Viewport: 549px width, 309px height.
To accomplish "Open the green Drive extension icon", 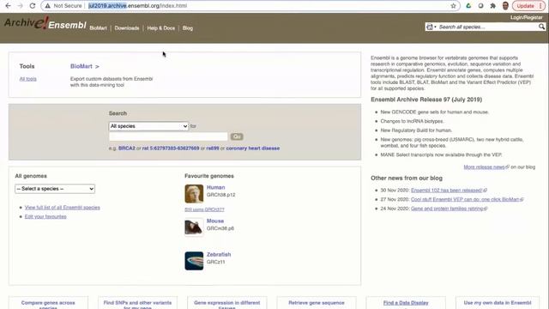I will point(468,6).
